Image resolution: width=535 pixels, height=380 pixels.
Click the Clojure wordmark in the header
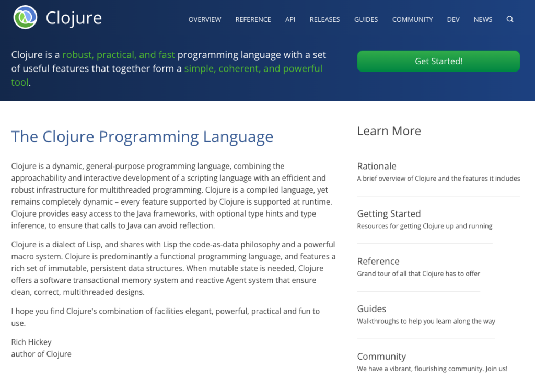point(74,17)
